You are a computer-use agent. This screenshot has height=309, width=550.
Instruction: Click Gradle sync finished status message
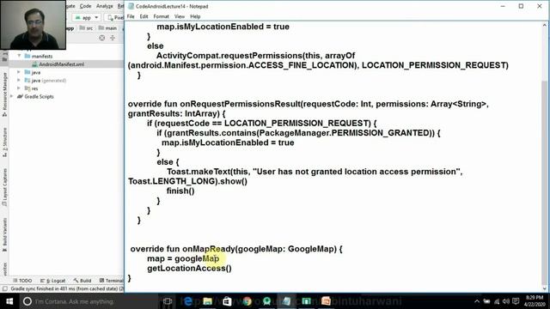pos(67,288)
